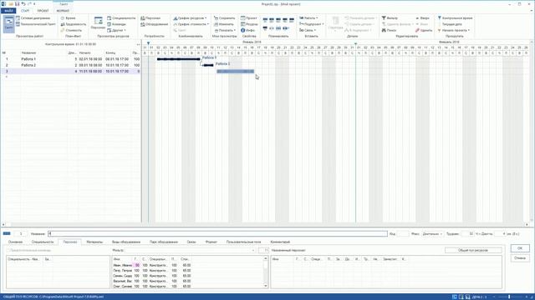Screen dimensions: 535x300
Task: Open Ресурсы properties
Action: click(x=249, y=24)
